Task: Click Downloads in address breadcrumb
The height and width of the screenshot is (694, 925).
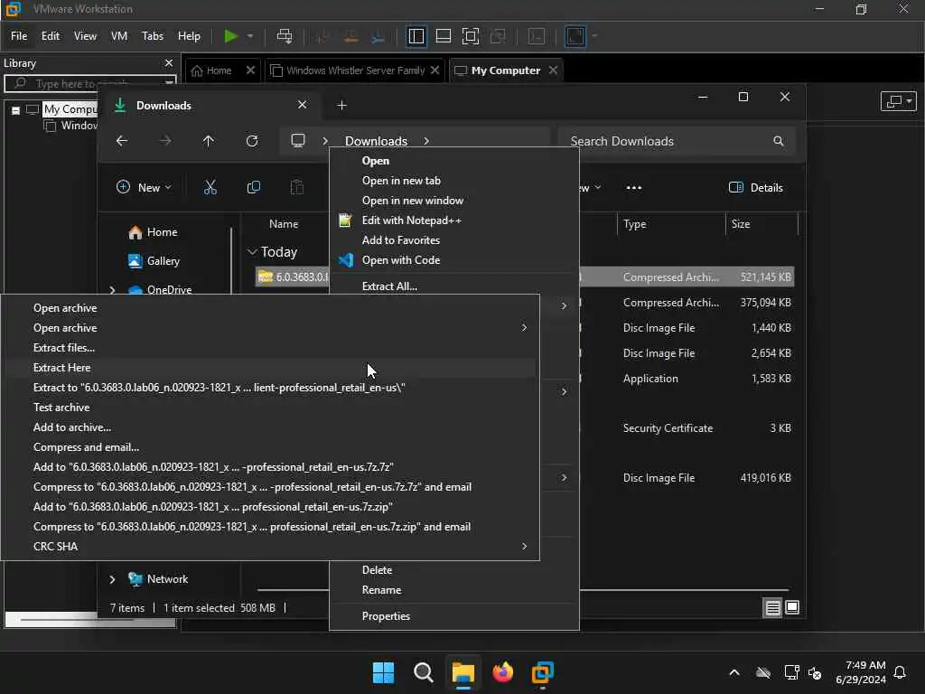Action: (376, 141)
